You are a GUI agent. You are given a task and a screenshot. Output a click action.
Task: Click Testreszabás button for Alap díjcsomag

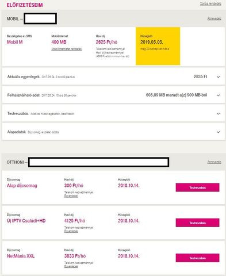(197, 187)
